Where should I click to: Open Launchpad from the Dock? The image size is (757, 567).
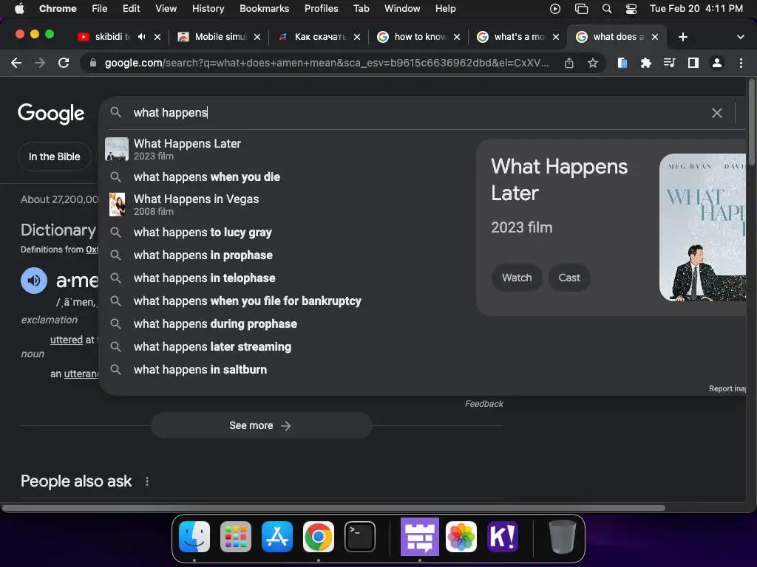point(236,537)
